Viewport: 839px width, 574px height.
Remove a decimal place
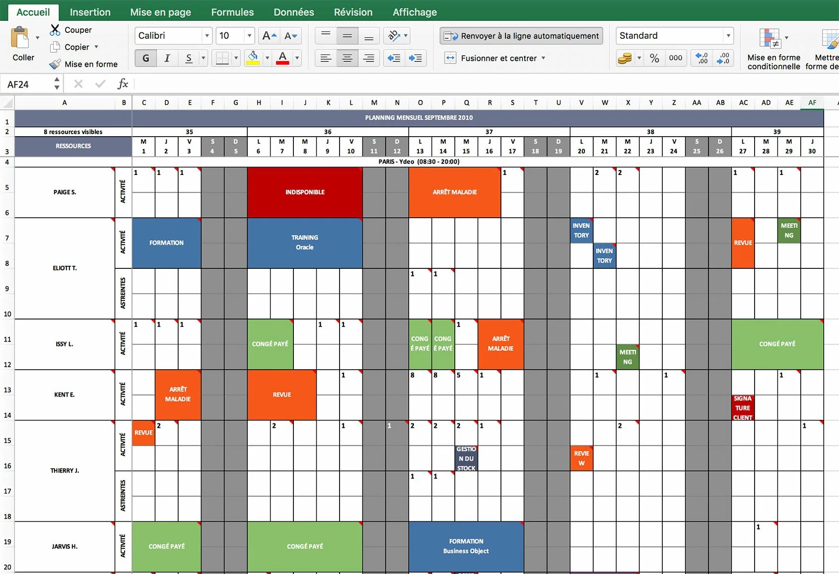pos(723,58)
